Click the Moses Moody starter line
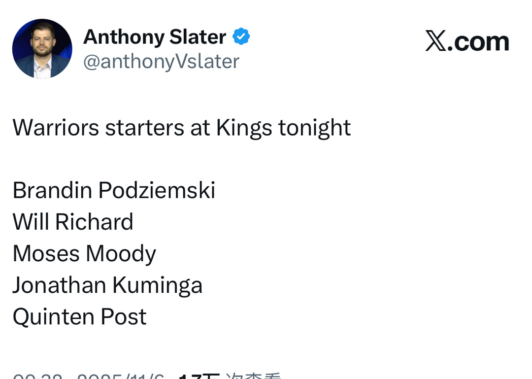Image resolution: width=532 pixels, height=379 pixels. 84,253
